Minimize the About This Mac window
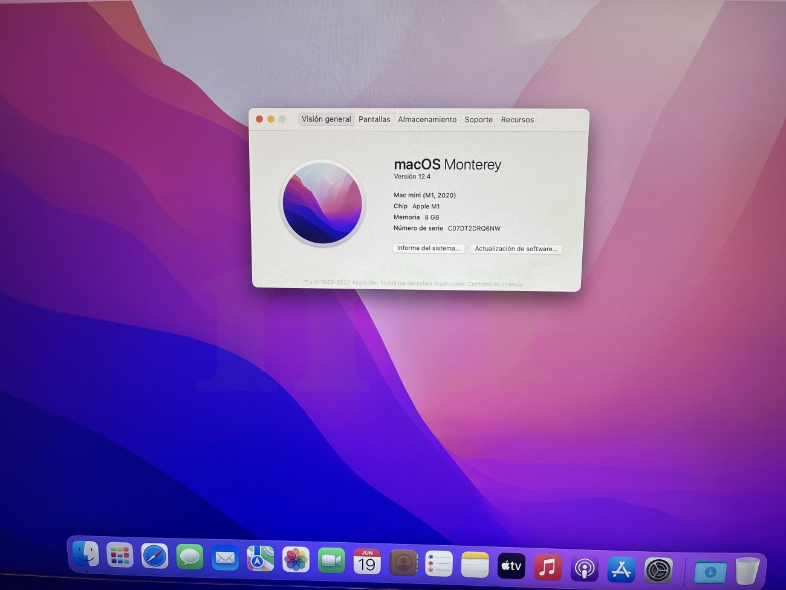This screenshot has width=786, height=590. [x=271, y=119]
